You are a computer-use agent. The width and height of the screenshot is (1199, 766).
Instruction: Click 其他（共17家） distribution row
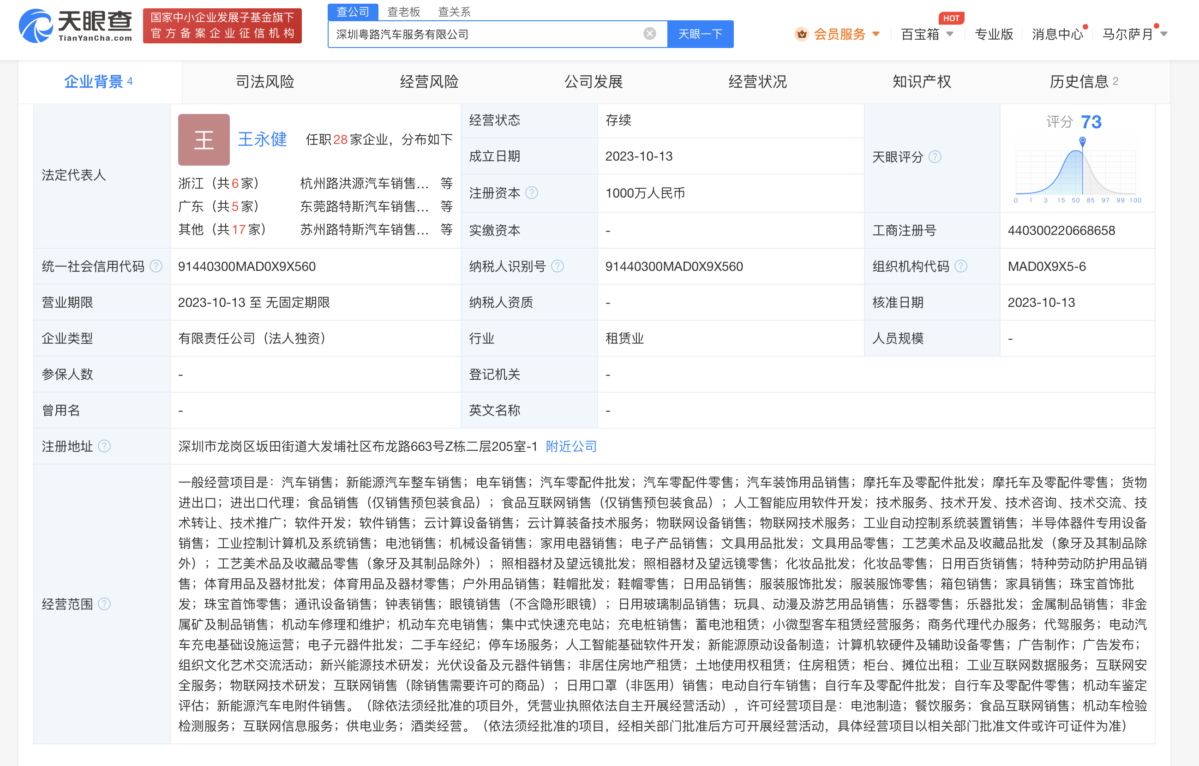click(222, 229)
